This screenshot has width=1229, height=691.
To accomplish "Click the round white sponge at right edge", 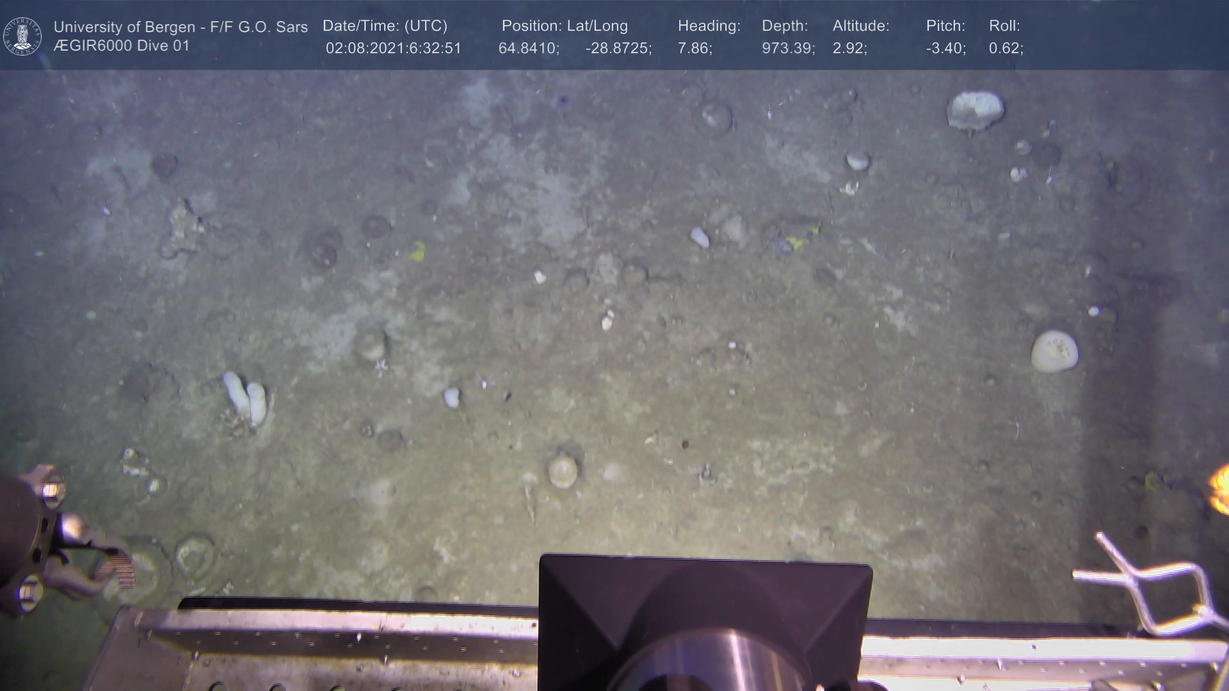I will coord(1054,351).
